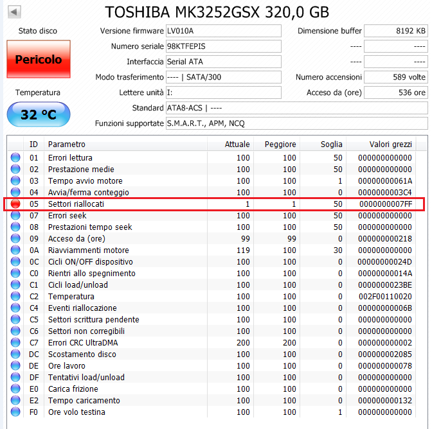432x429 pixels.
Task: Click the Peggiore column header
Action: click(276, 144)
